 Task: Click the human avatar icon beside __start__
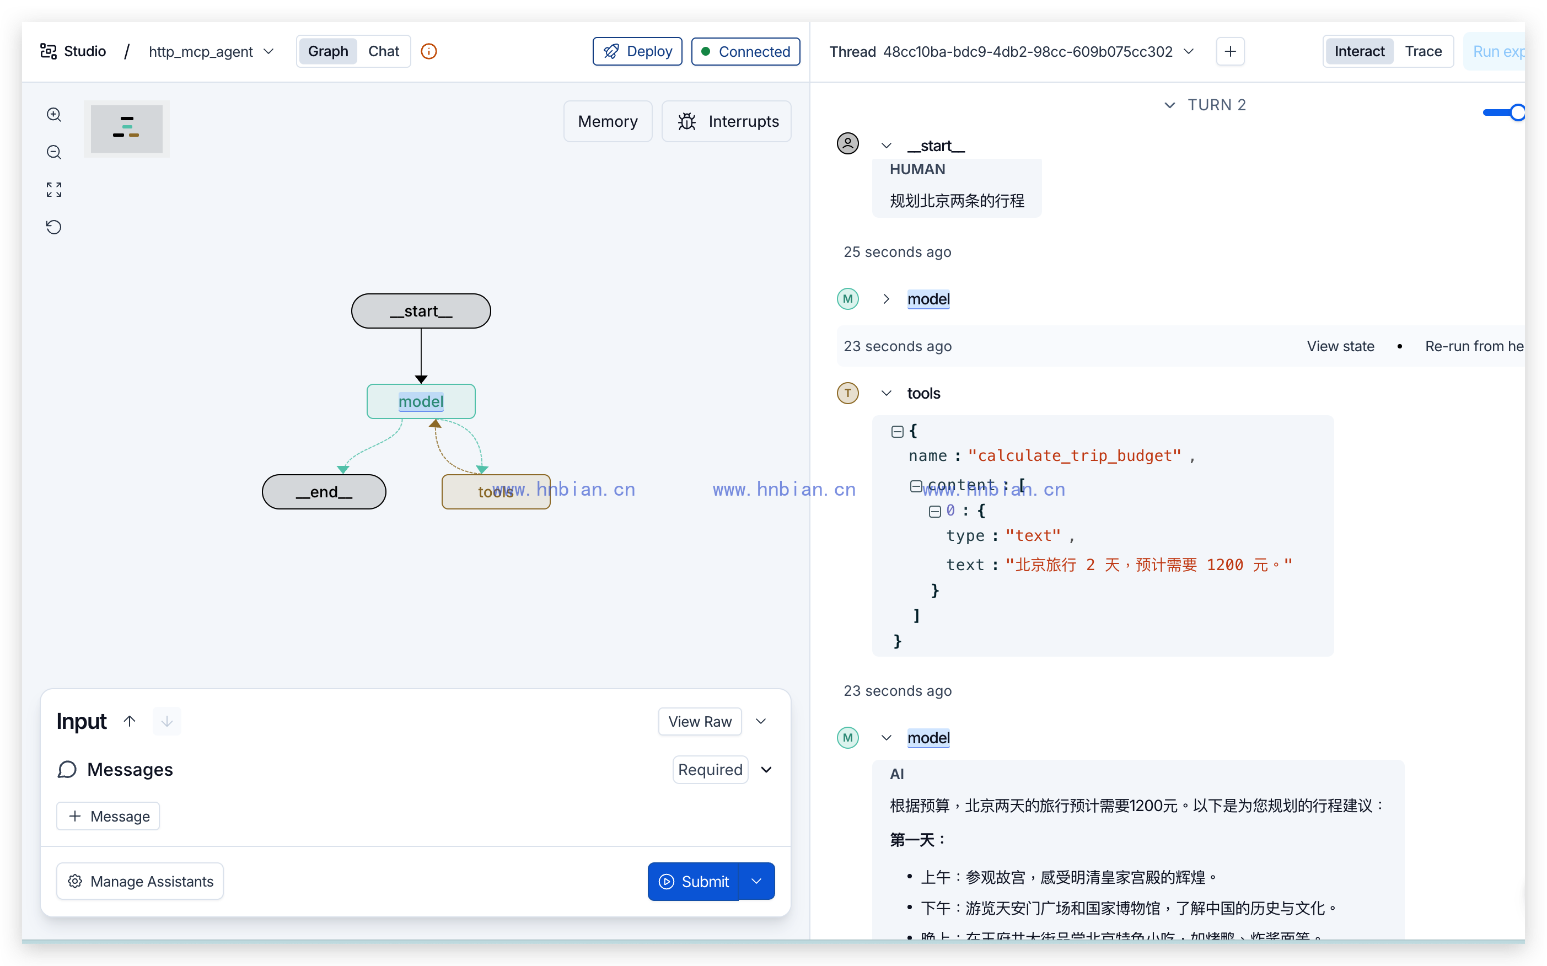(x=847, y=143)
